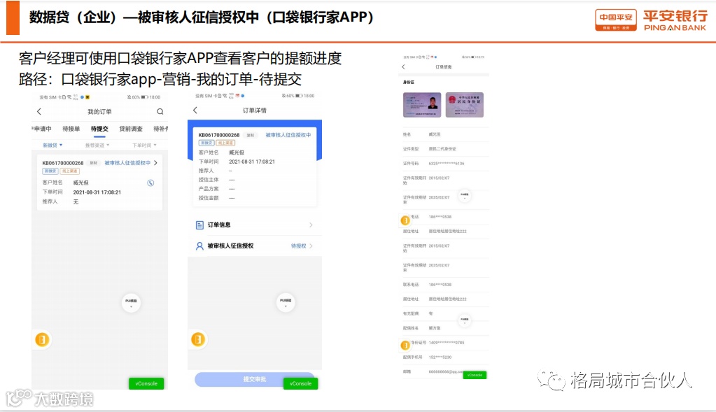Click 新微贷 tag on 我的订单 card

pos(50,171)
